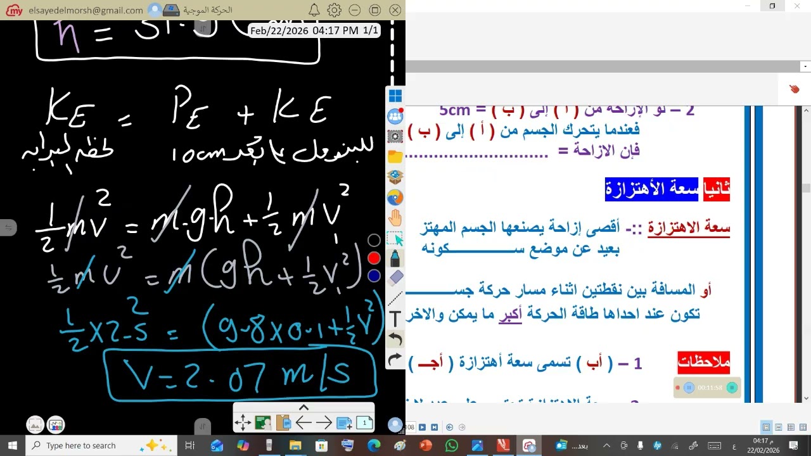Select the first view mode icon in status bar
The height and width of the screenshot is (456, 811).
766,427
